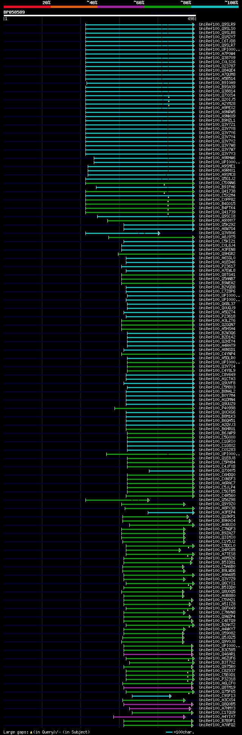Select hit label UniRef100_P40998
The image size is (242, 735).
click(217, 408)
